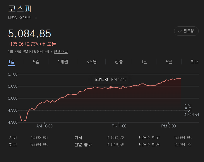Open the 면책조항 disclaimer link
The height and width of the screenshot is (162, 204).
coord(61,52)
